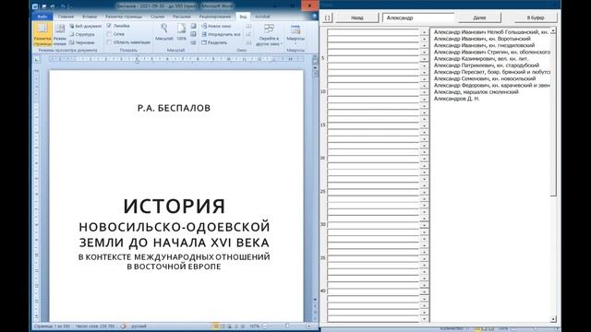Viewport: 591px width, 332px height.
Task: Click Упорядочить все windows
Action: [221, 34]
